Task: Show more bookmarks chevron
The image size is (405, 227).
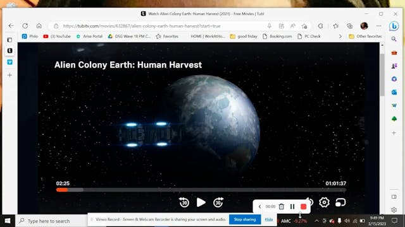Action: point(340,37)
